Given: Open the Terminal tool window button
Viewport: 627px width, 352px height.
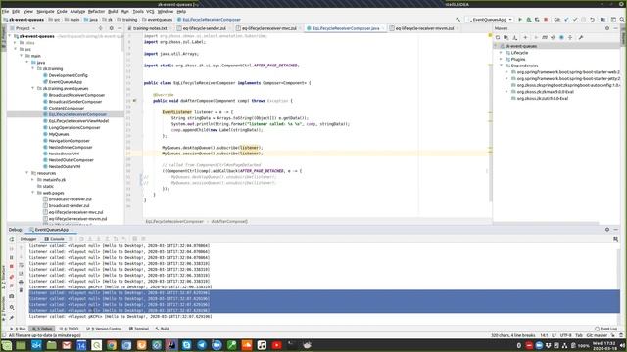Looking at the screenshot, I should [139, 329].
